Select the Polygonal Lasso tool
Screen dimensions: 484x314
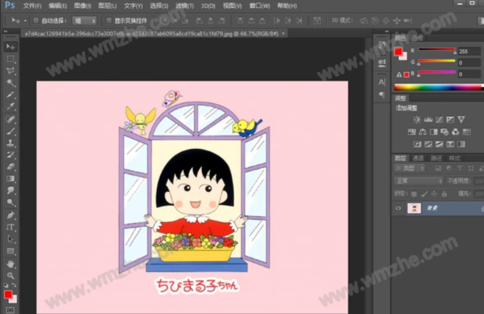(x=10, y=70)
